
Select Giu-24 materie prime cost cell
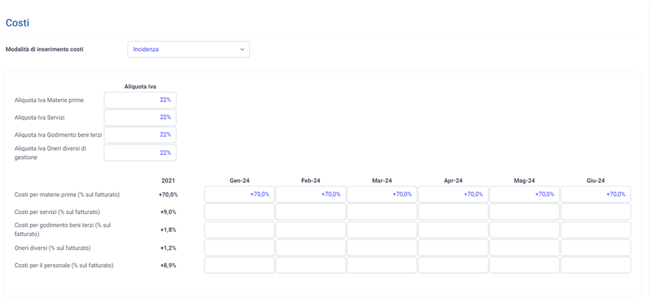pyautogui.click(x=596, y=194)
